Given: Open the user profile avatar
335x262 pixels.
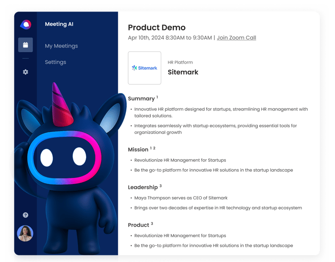Looking at the screenshot, I should 25,233.
